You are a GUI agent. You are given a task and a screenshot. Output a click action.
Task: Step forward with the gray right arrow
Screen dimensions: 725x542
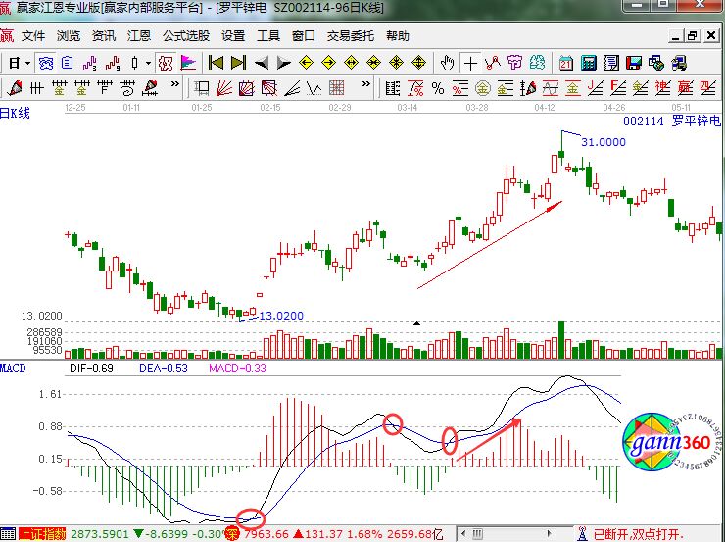pyautogui.click(x=284, y=63)
